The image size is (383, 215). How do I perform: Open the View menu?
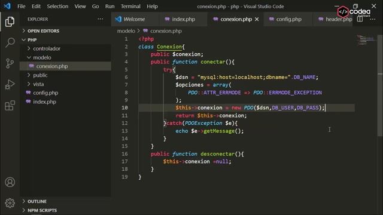point(80,6)
